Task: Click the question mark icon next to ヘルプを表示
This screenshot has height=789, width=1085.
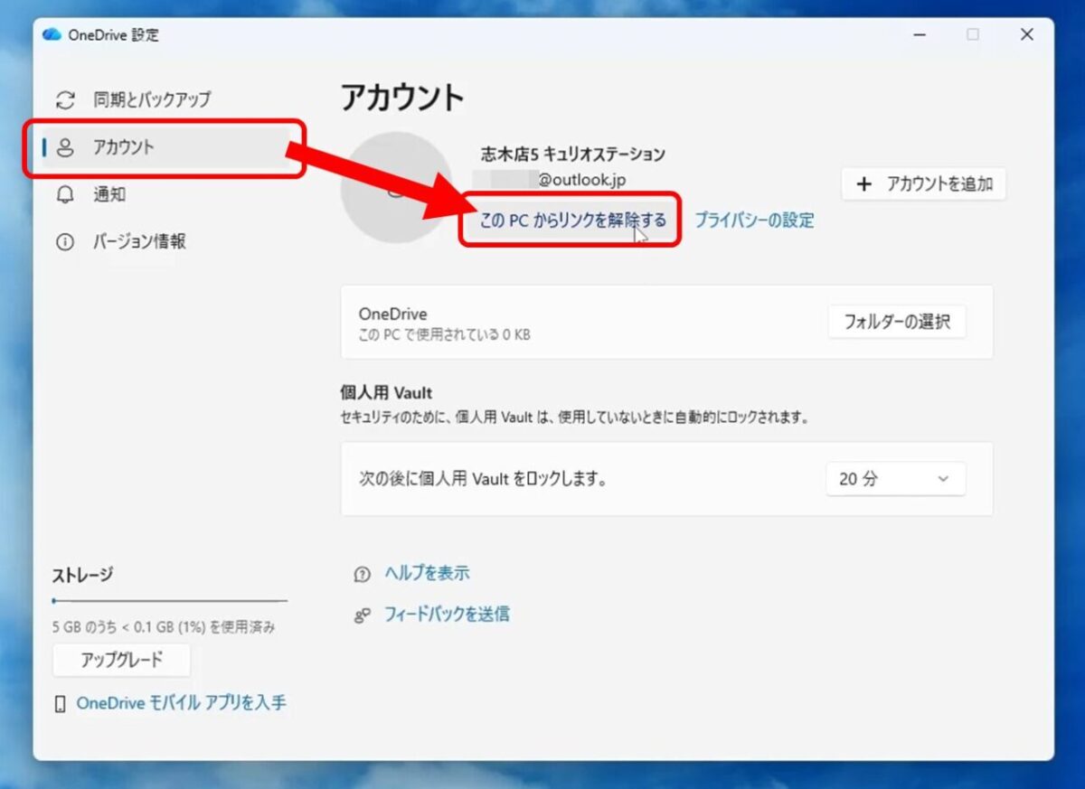Action: click(x=361, y=573)
